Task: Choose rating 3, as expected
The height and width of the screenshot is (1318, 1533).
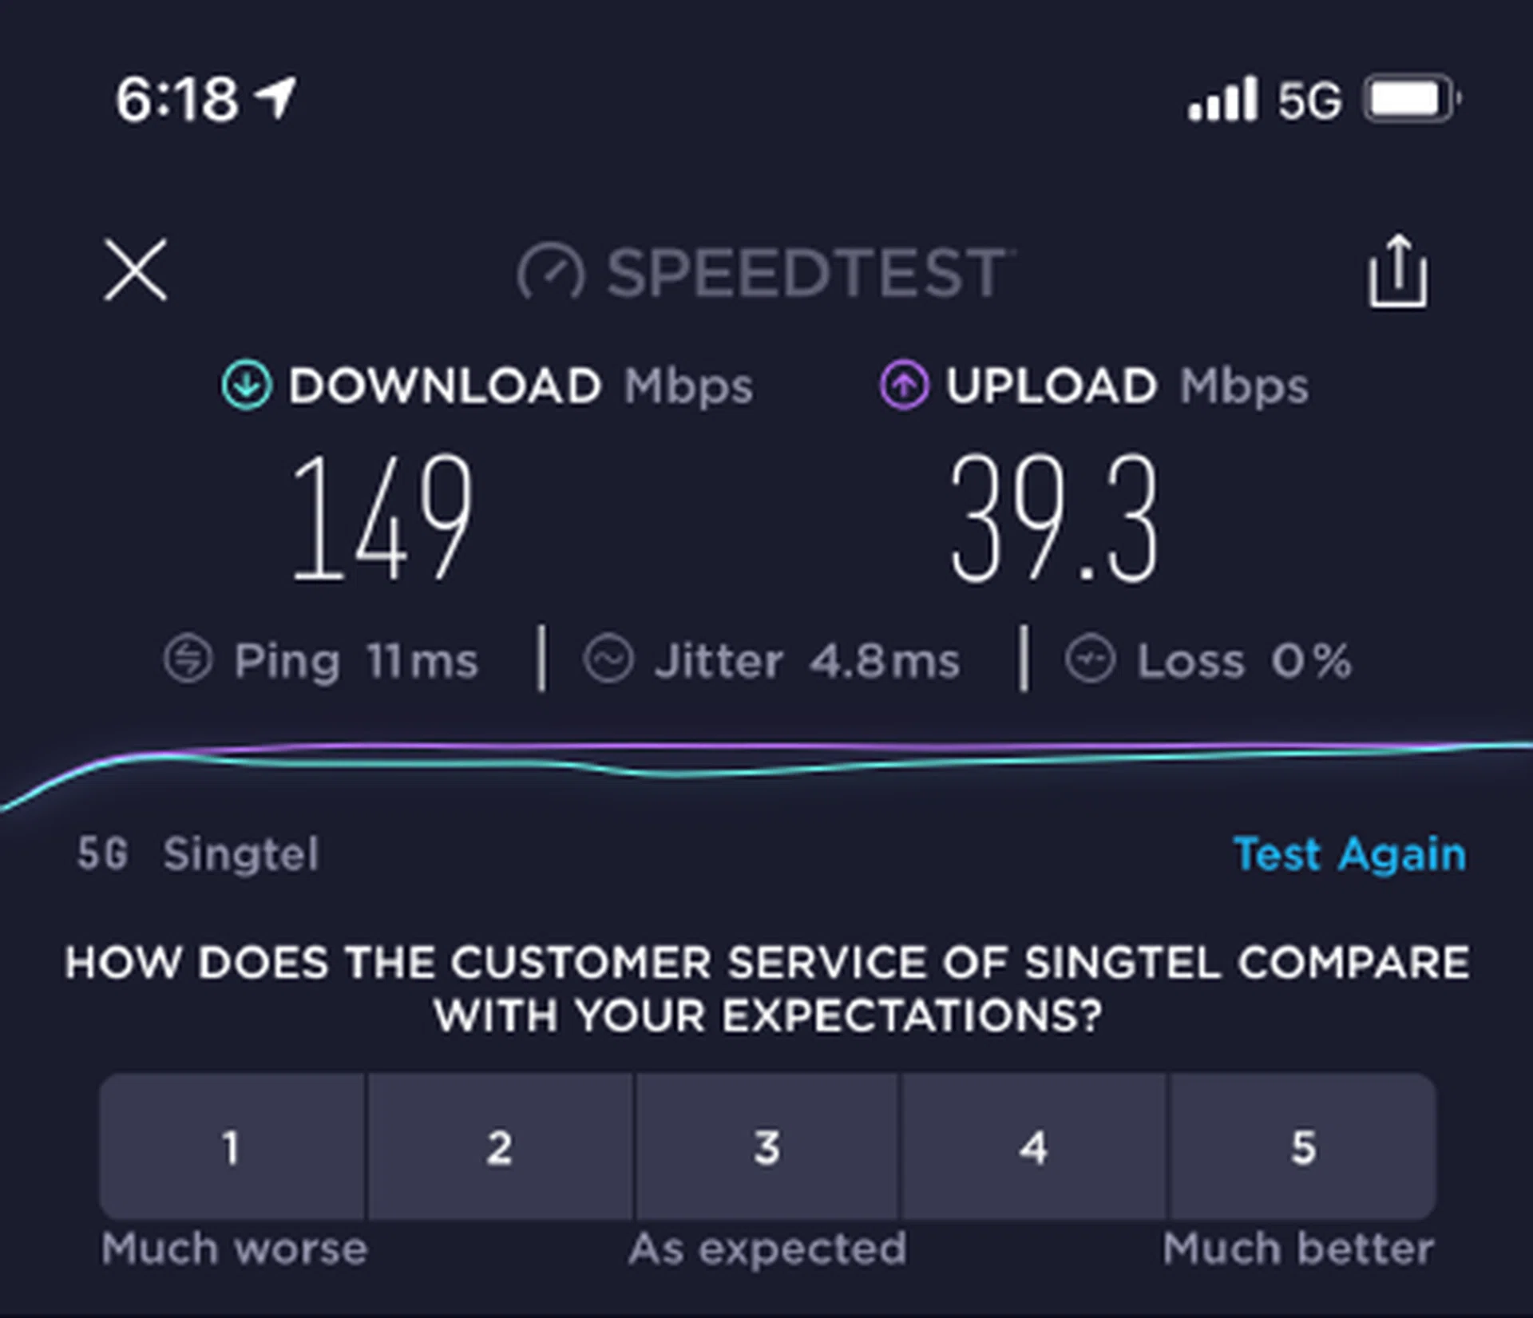Action: click(x=766, y=1146)
